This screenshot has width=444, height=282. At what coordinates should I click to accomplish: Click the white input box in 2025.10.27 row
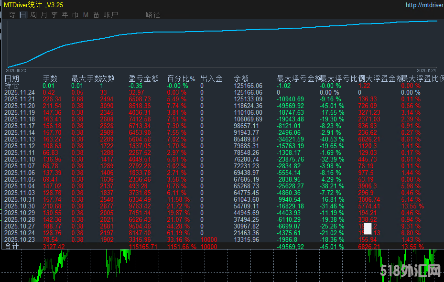(367, 228)
